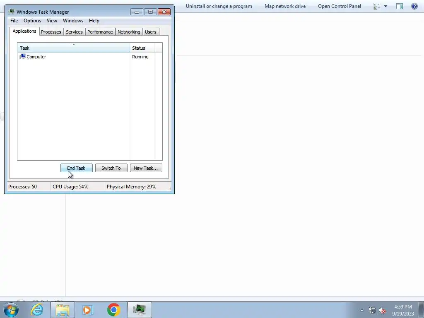Open the Explorer help icon
The image size is (424, 318).
(x=414, y=6)
